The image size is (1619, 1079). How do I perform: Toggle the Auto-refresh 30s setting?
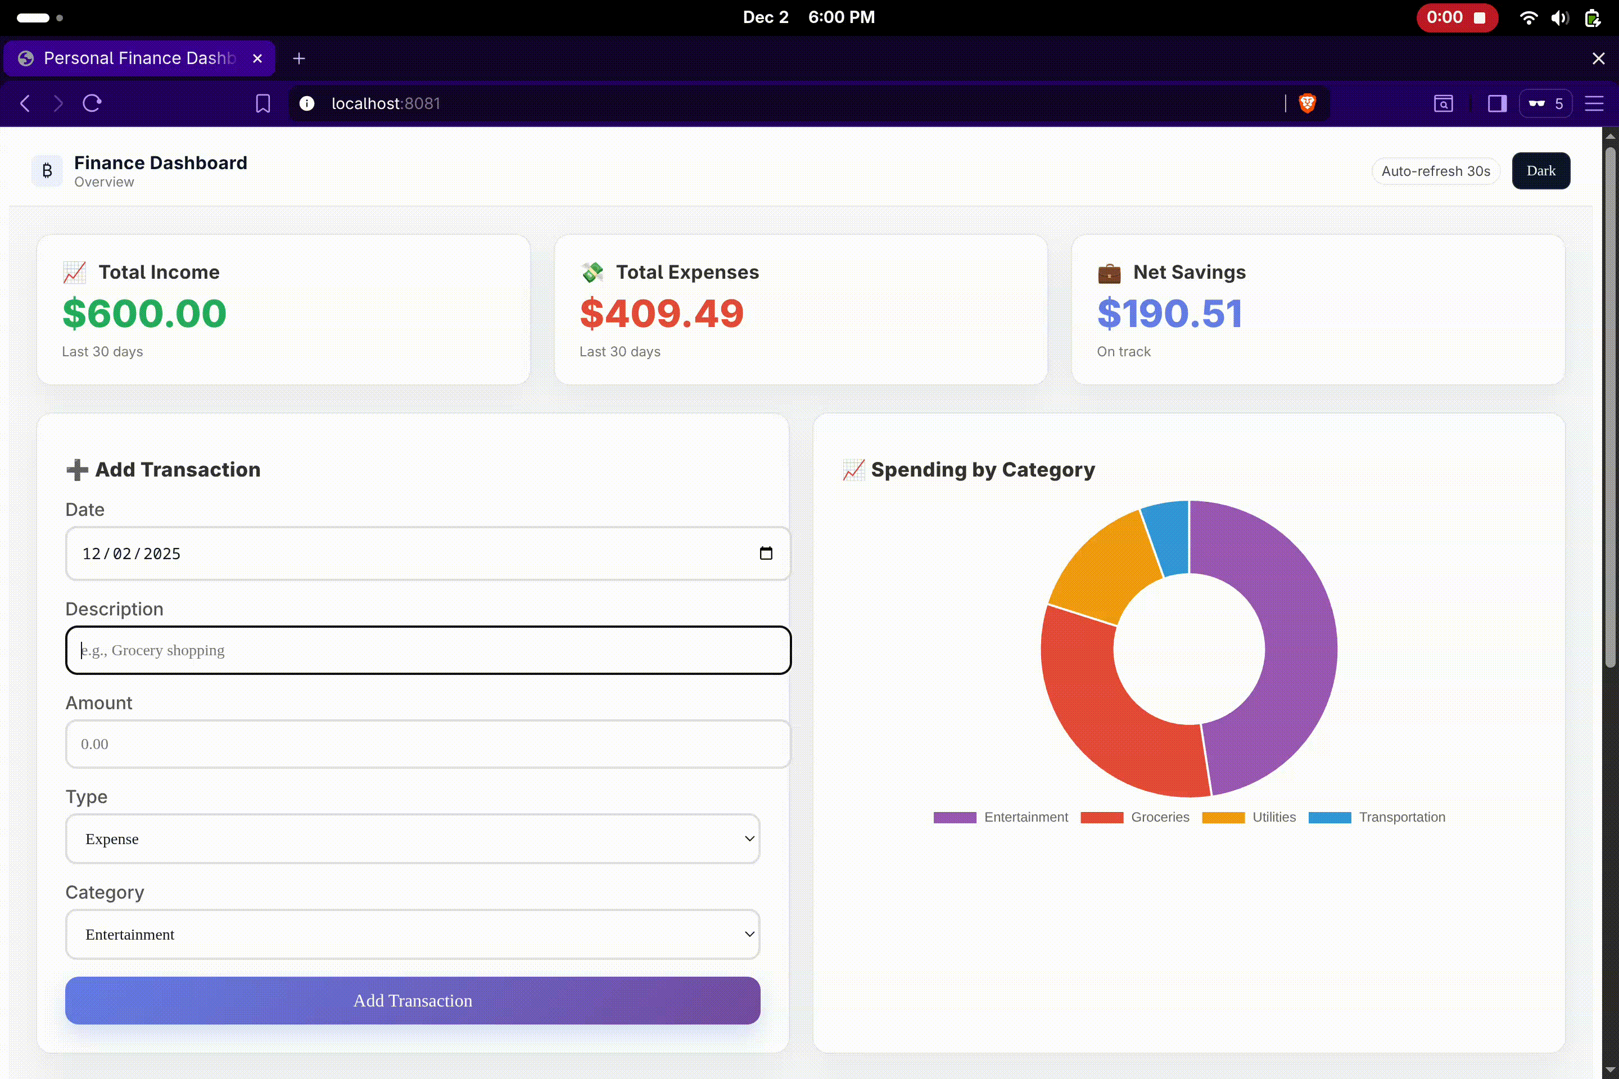pos(1435,171)
